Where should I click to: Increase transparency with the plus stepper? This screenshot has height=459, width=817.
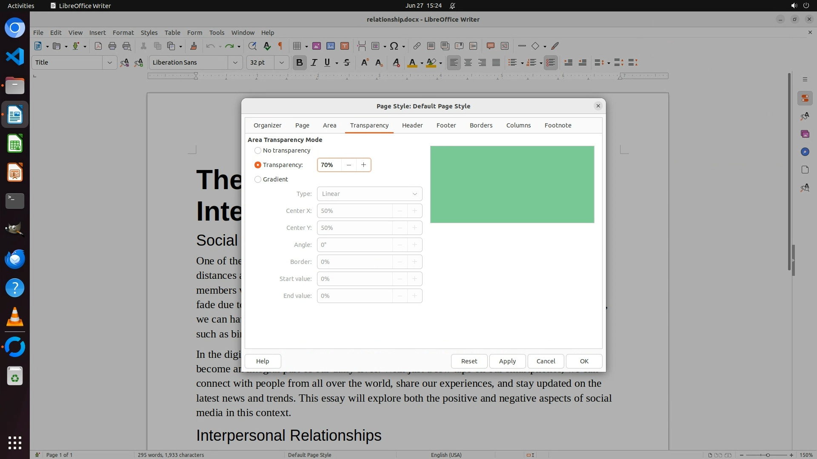click(363, 165)
